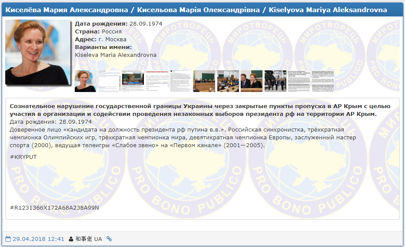Image resolution: width=405 pixels, height=247 pixels.
Task: Click the bold violation description heading
Action: click(x=200, y=110)
